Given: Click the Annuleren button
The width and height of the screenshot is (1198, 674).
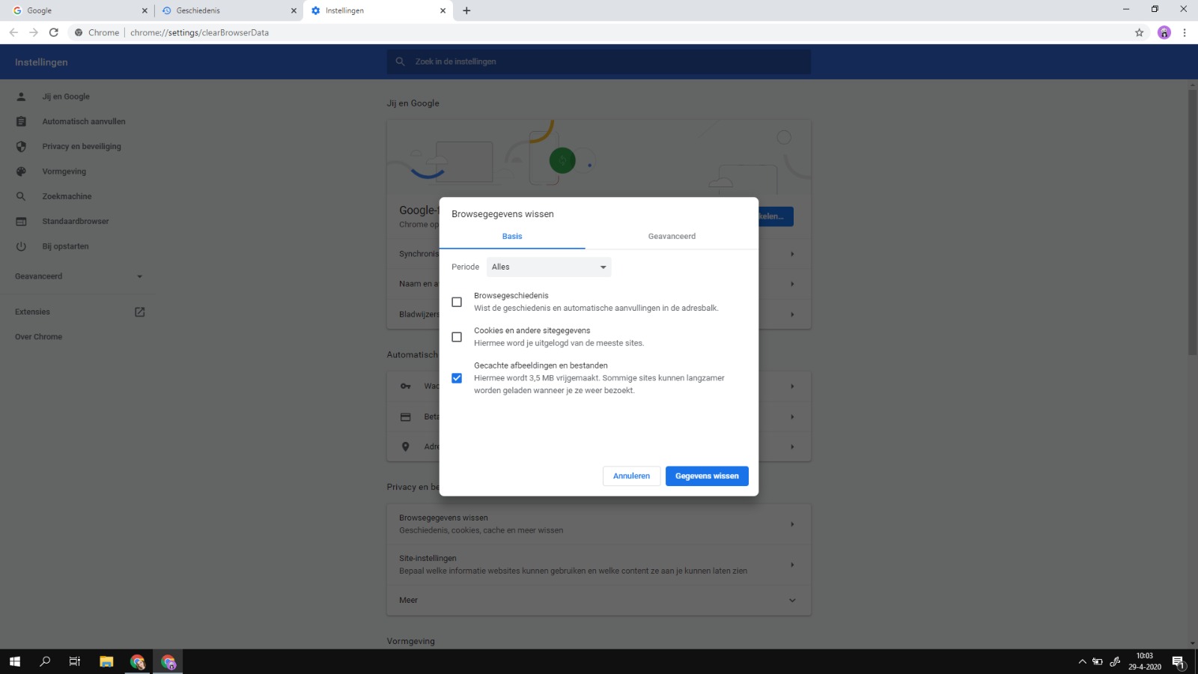Looking at the screenshot, I should tap(631, 476).
